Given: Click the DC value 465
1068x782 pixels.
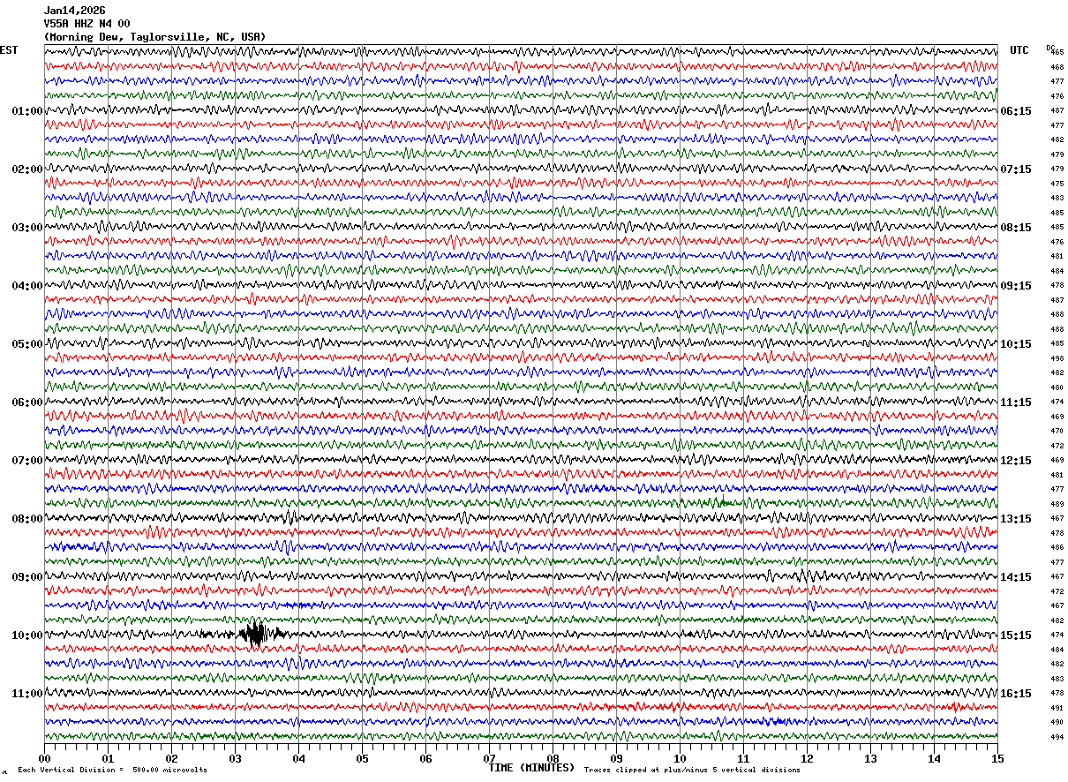Looking at the screenshot, I should (x=1057, y=52).
